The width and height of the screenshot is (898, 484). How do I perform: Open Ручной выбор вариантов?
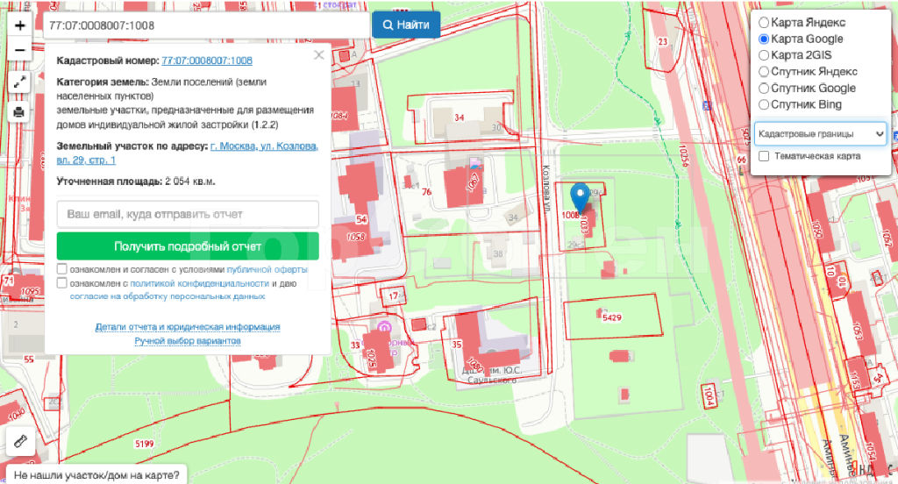pos(188,340)
